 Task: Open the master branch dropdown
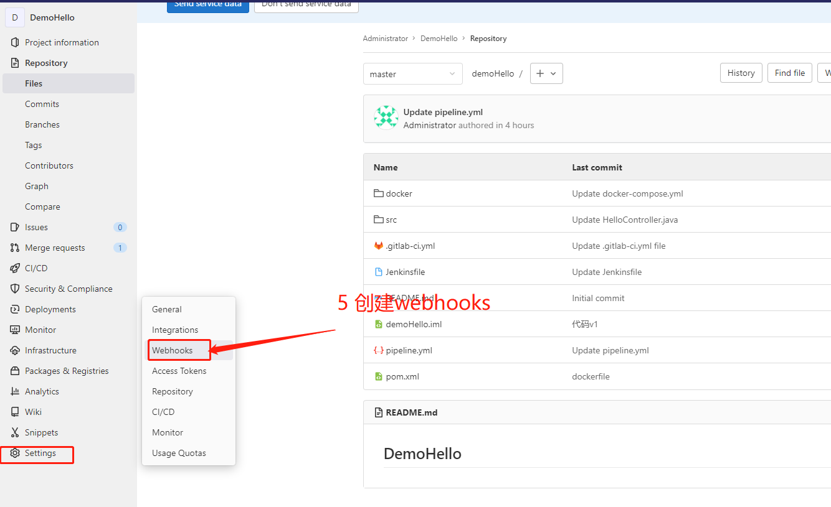pyautogui.click(x=413, y=73)
